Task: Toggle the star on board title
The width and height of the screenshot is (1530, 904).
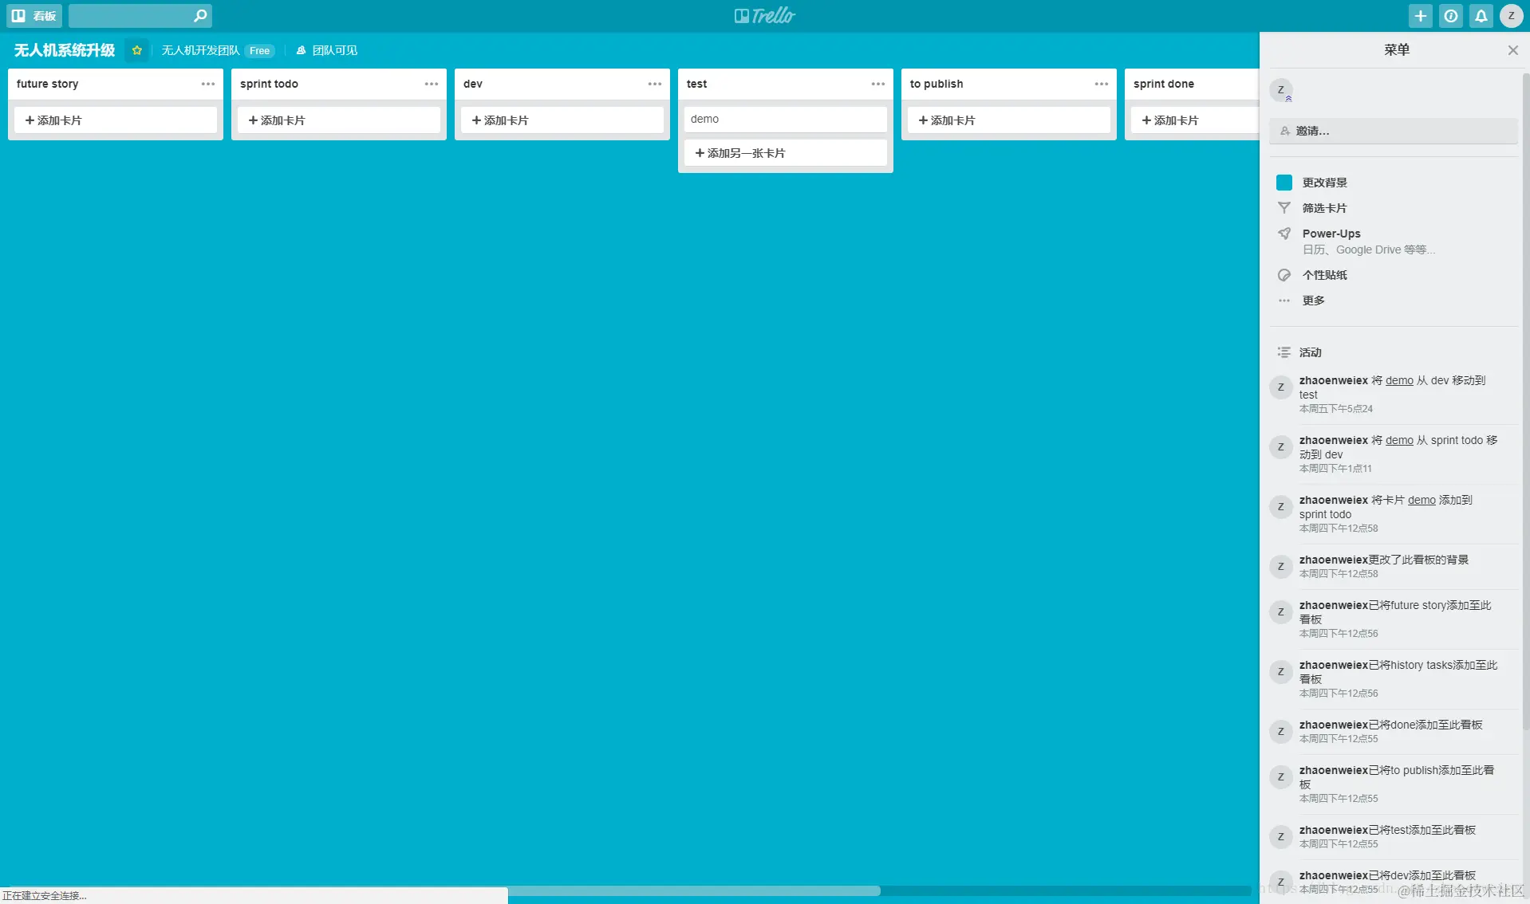Action: 136,50
